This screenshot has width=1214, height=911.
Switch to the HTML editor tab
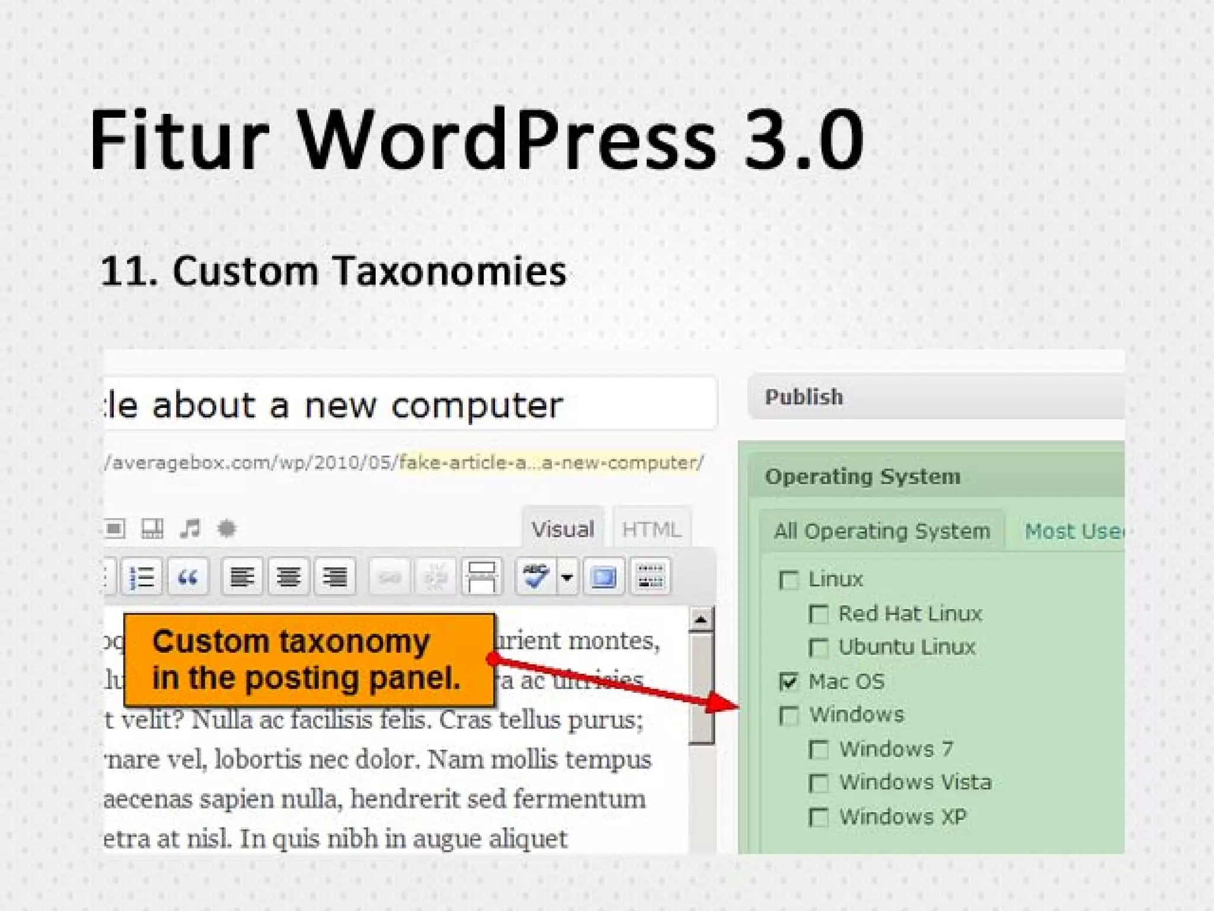tap(651, 528)
